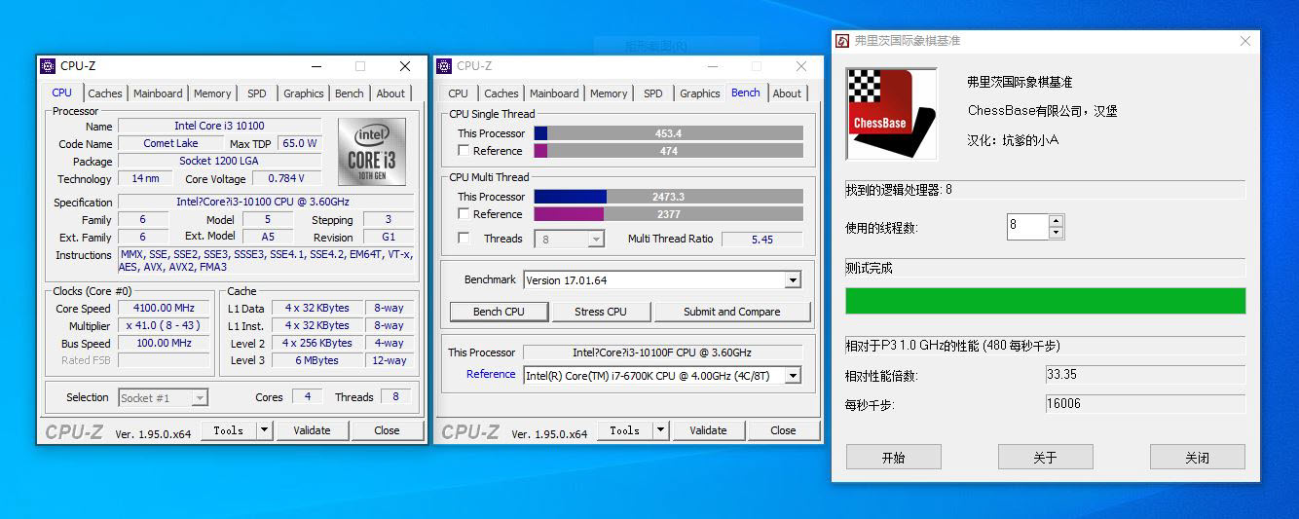Screen dimensions: 1299x519
Task: Click the Intel Core i3 10th Gen badge
Action: 371,153
